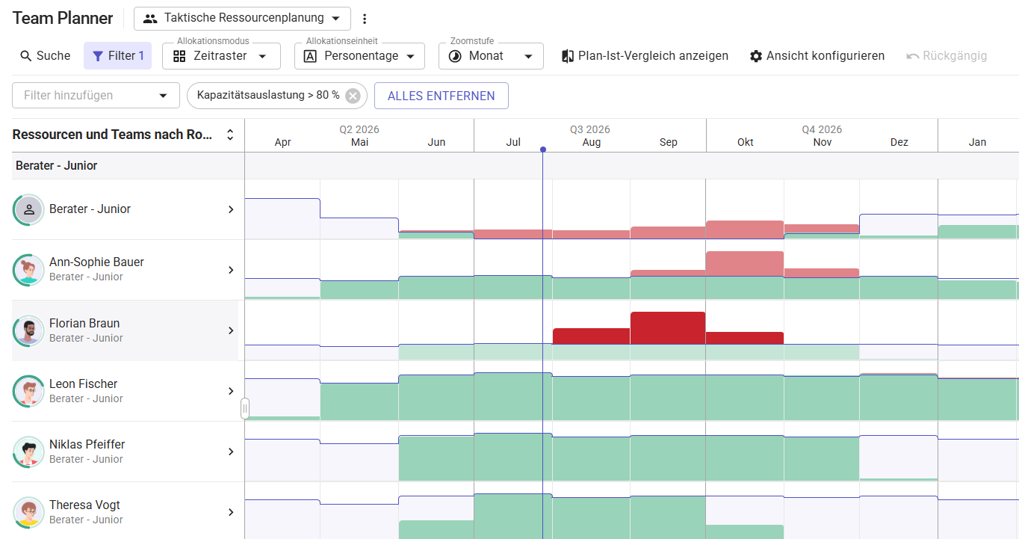Remove the Kapazitätsauslastung filter chip
Image resolution: width=1019 pixels, height=539 pixels.
353,96
